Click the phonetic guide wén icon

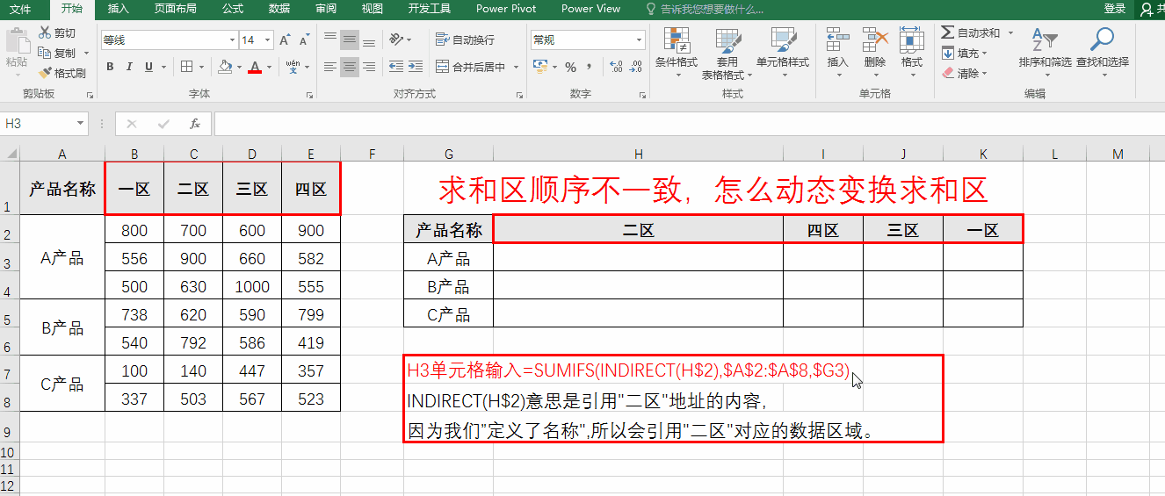coord(293,67)
